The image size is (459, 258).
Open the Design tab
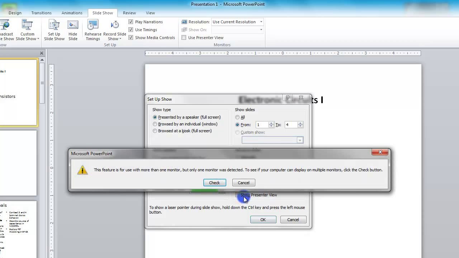click(x=15, y=13)
